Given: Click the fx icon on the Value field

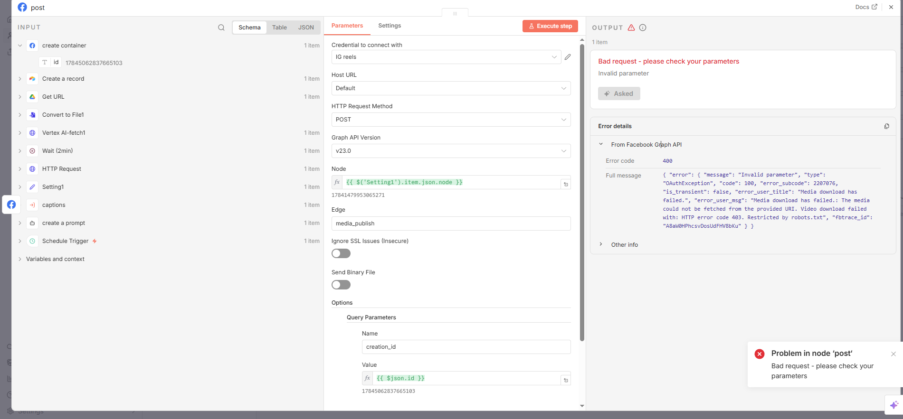Looking at the screenshot, I should tap(368, 378).
